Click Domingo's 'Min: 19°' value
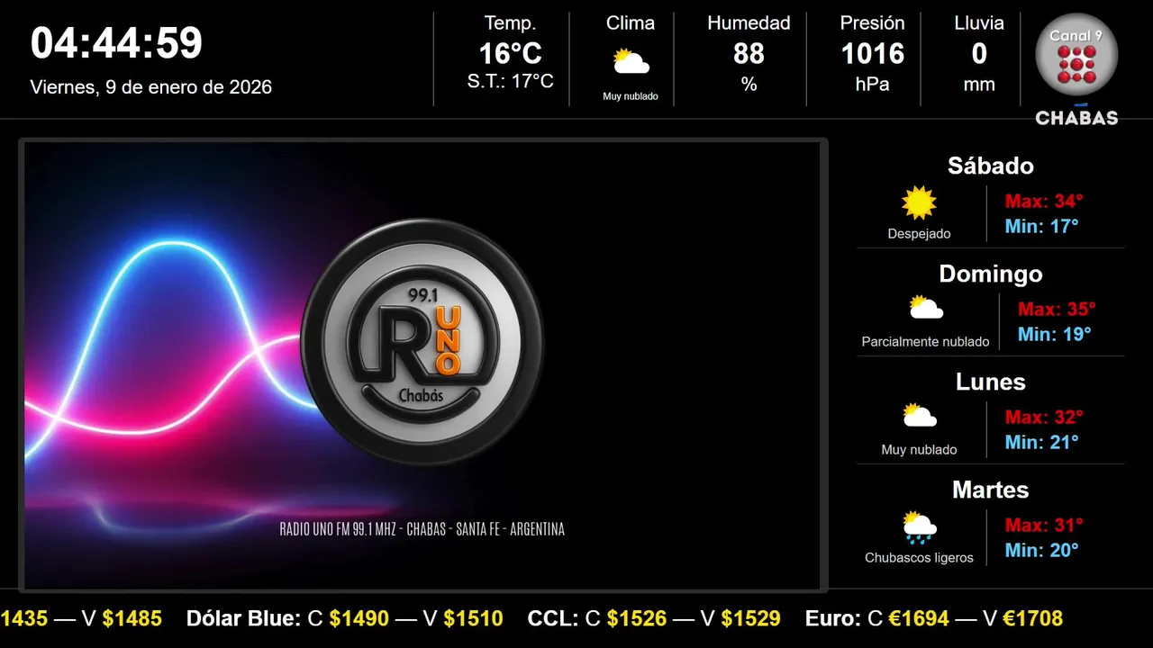This screenshot has height=648, width=1153. (1055, 334)
